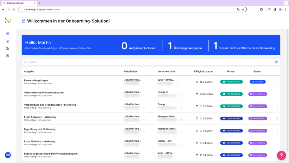Click the workflow icon in left sidebar
The width and height of the screenshot is (289, 163).
click(8, 48)
